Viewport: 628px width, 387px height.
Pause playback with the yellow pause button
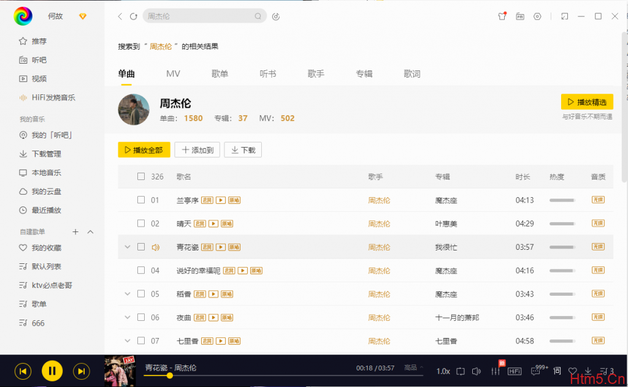coord(52,371)
